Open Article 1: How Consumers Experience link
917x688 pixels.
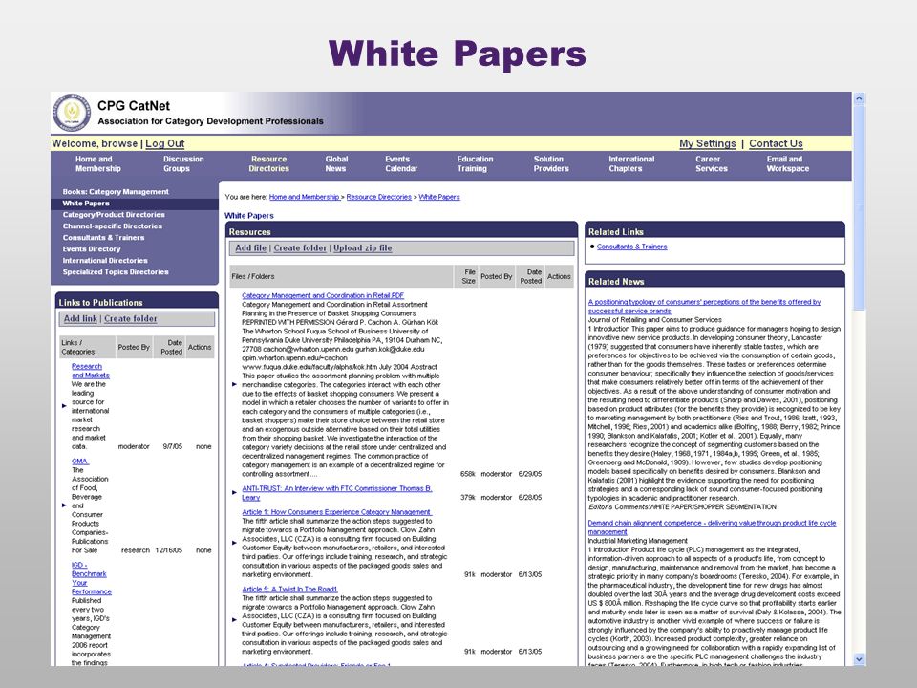(336, 512)
